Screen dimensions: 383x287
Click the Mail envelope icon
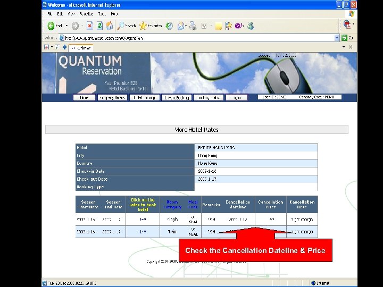(x=181, y=26)
